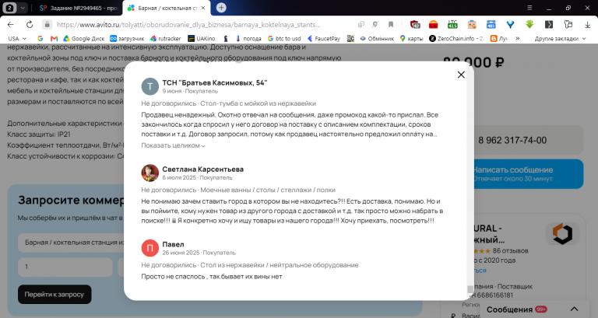Go back with the browser back arrow
The height and width of the screenshot is (318, 598).
coord(11,24)
